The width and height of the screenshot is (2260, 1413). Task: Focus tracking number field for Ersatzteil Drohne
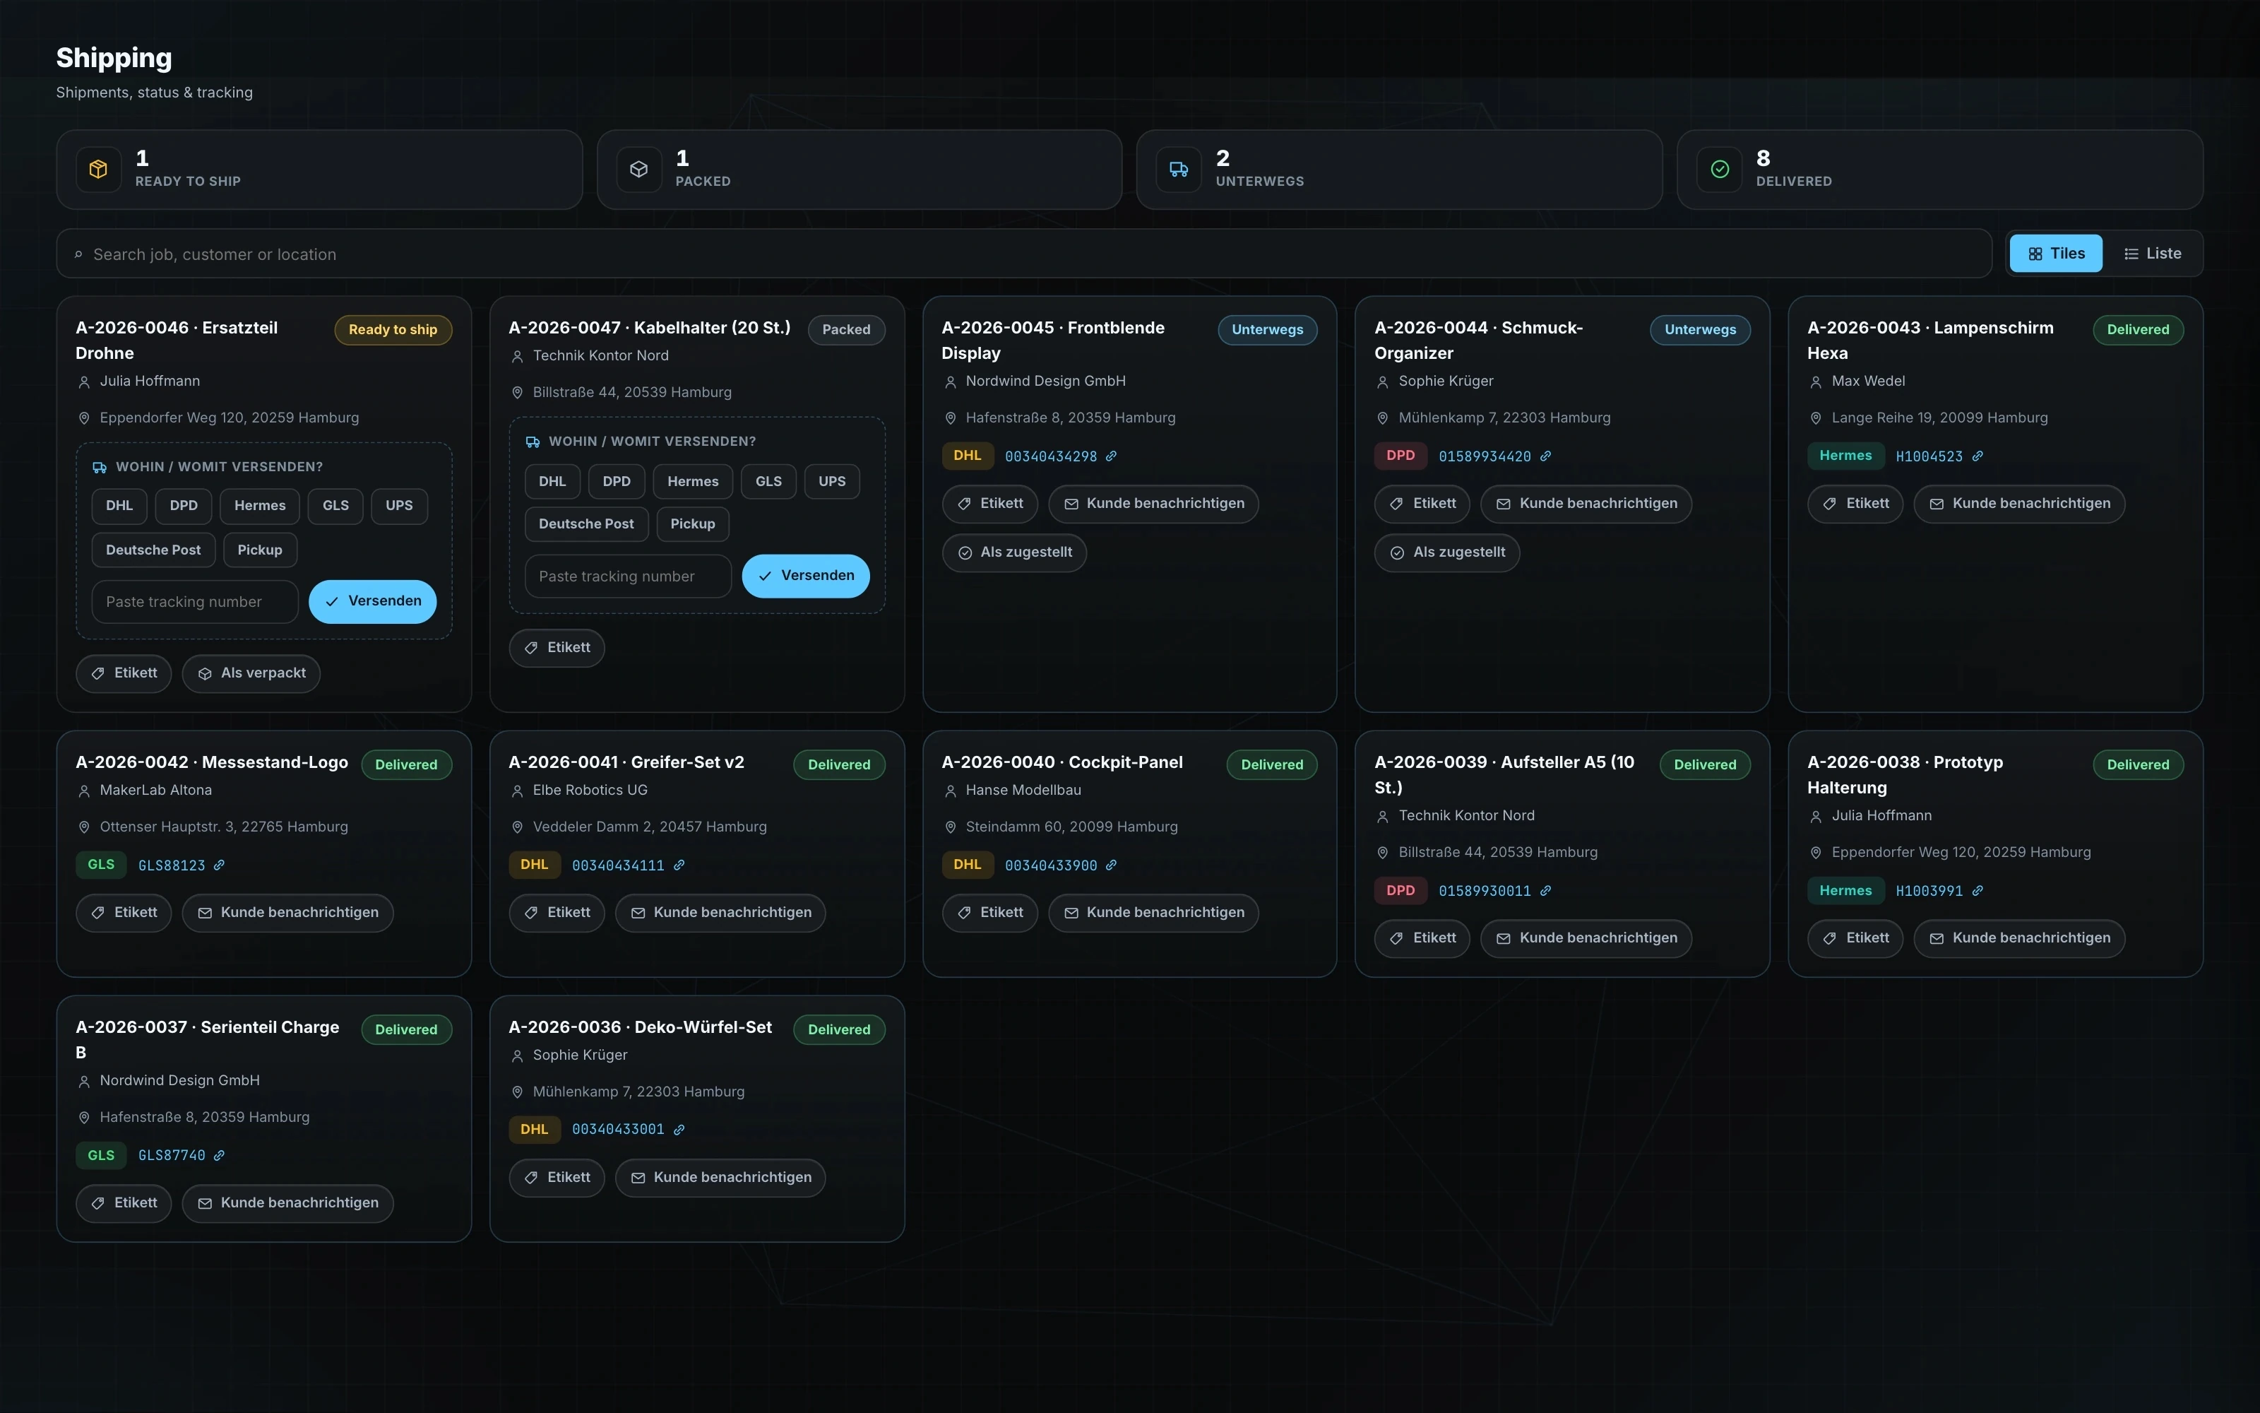click(x=195, y=602)
